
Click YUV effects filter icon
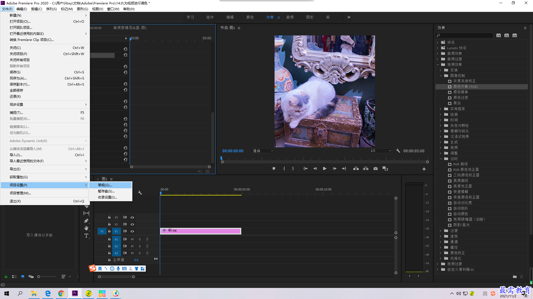click(x=515, y=35)
